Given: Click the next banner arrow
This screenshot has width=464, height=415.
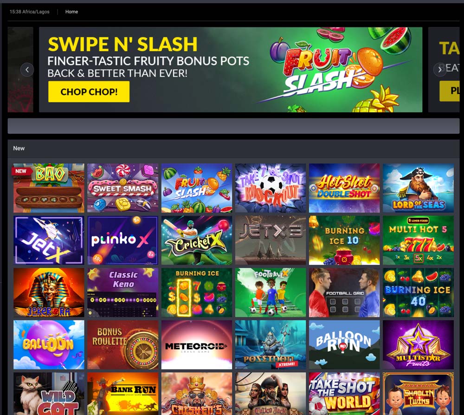Looking at the screenshot, I should pyautogui.click(x=440, y=70).
